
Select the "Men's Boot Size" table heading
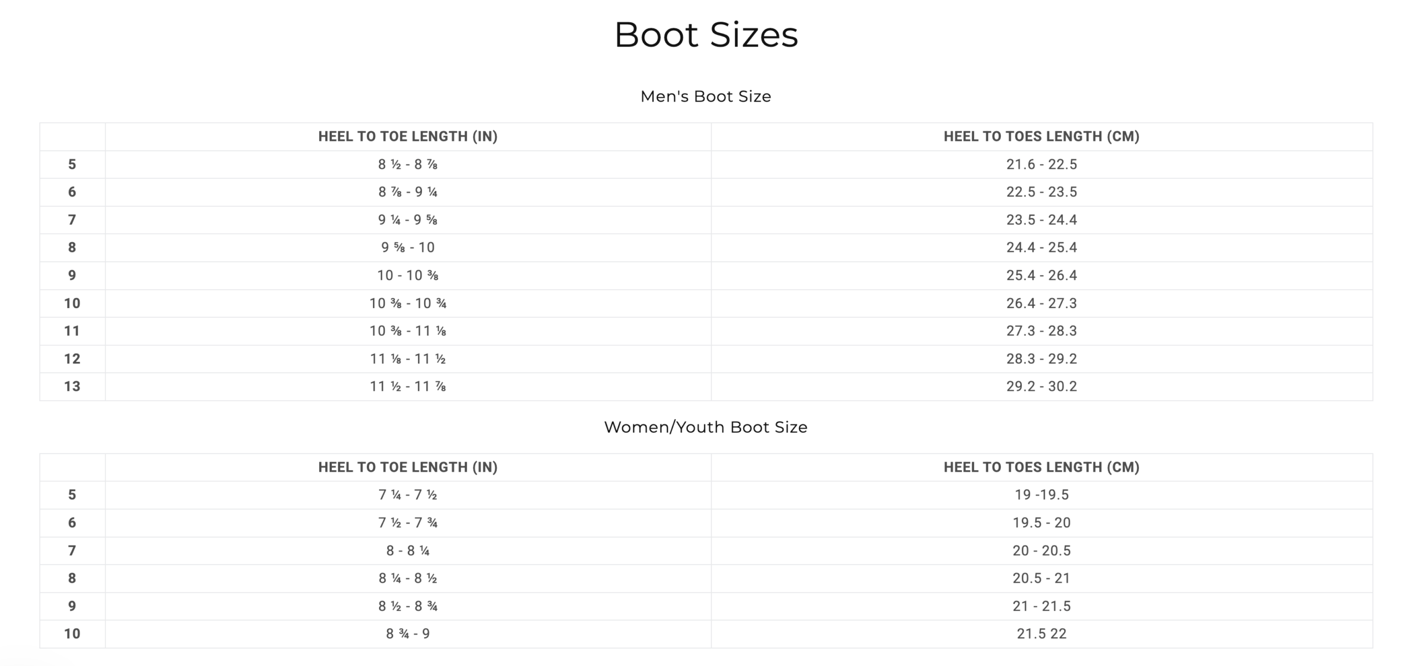(x=706, y=97)
